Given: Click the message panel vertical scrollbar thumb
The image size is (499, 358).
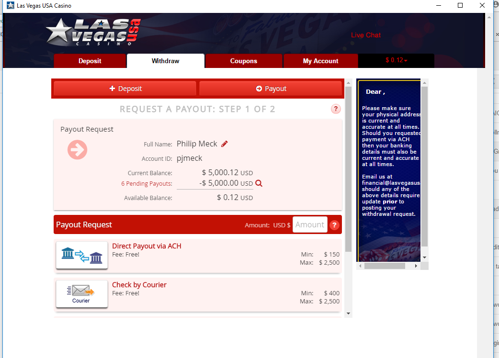Looking at the screenshot, I should [x=424, y=167].
